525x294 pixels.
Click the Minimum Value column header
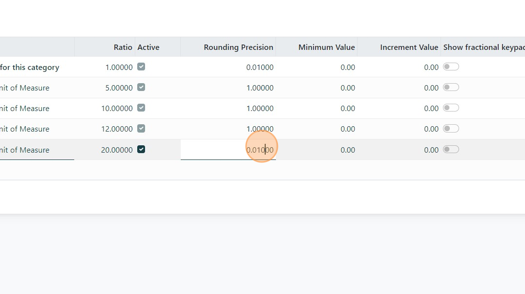point(326,47)
